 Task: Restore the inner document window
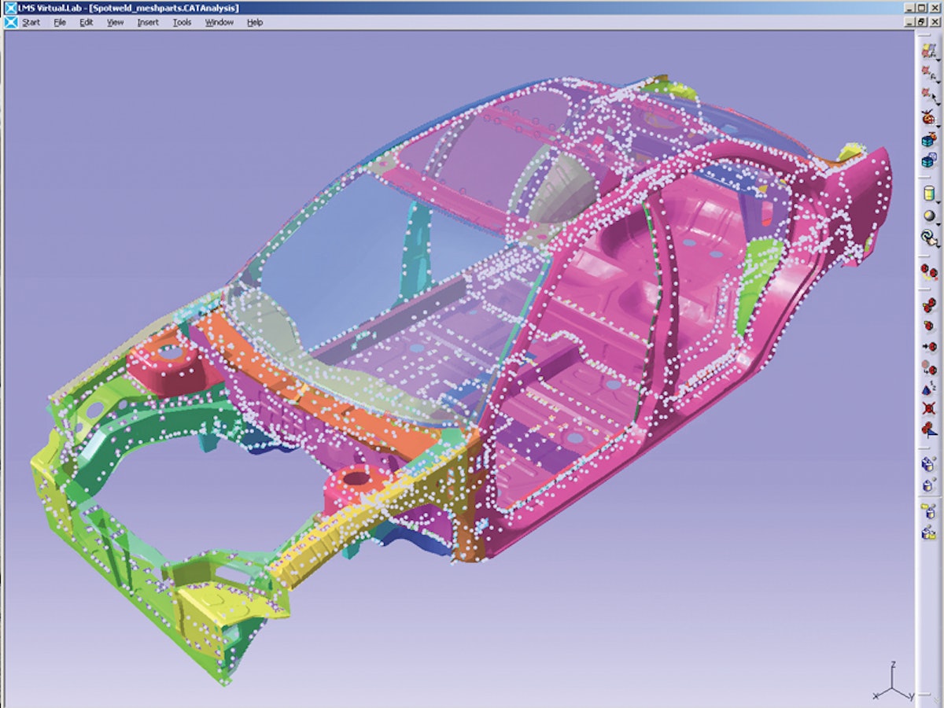tap(921, 22)
